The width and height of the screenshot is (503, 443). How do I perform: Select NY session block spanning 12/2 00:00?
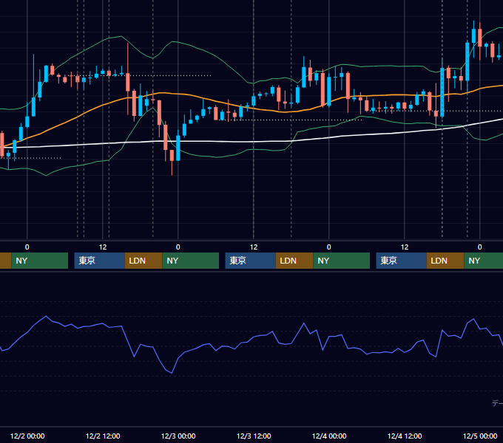pyautogui.click(x=40, y=261)
